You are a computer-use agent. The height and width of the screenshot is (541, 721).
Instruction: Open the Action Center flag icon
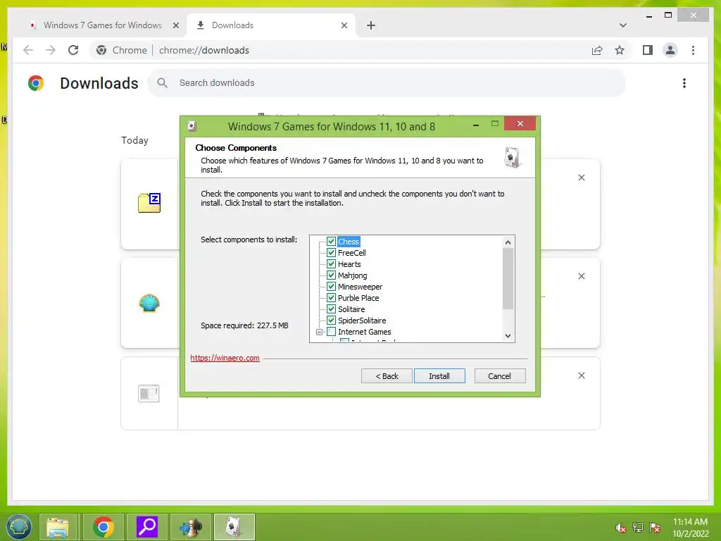tap(655, 528)
